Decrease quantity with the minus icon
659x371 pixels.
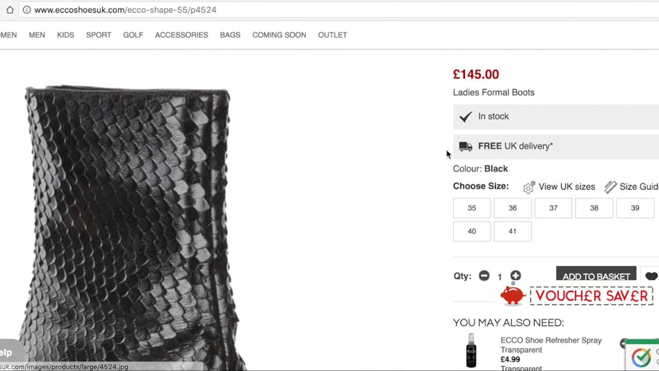[x=484, y=276]
